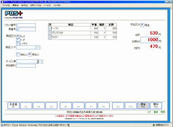Select the グッズ product category radio
173x127 pixels.
(18, 36)
